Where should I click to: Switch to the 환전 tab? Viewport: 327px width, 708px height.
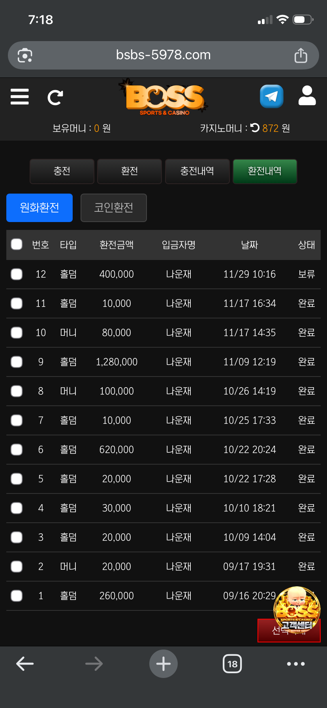point(130,171)
